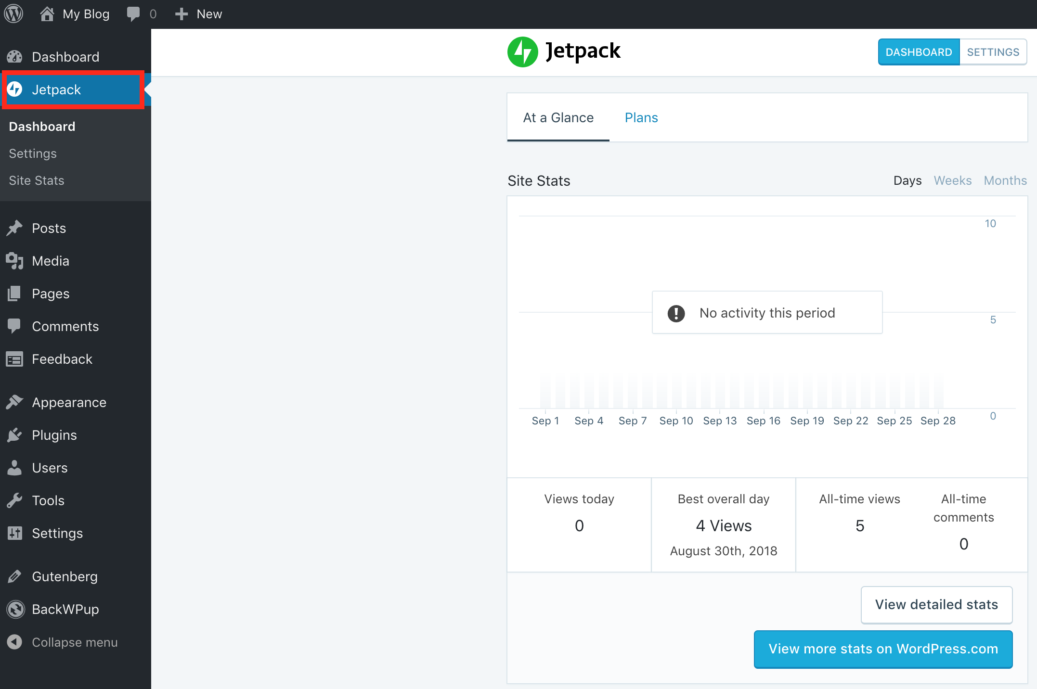1037x689 pixels.
Task: Click the Tools wrench icon
Action: (15, 500)
